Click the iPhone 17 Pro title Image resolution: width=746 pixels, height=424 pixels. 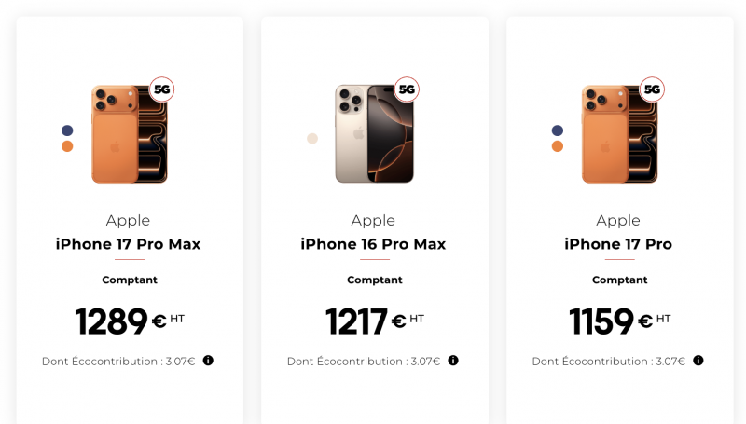point(618,244)
